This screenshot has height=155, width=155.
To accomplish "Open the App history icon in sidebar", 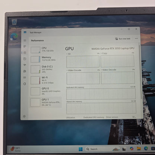I will [x=25, y=59].
